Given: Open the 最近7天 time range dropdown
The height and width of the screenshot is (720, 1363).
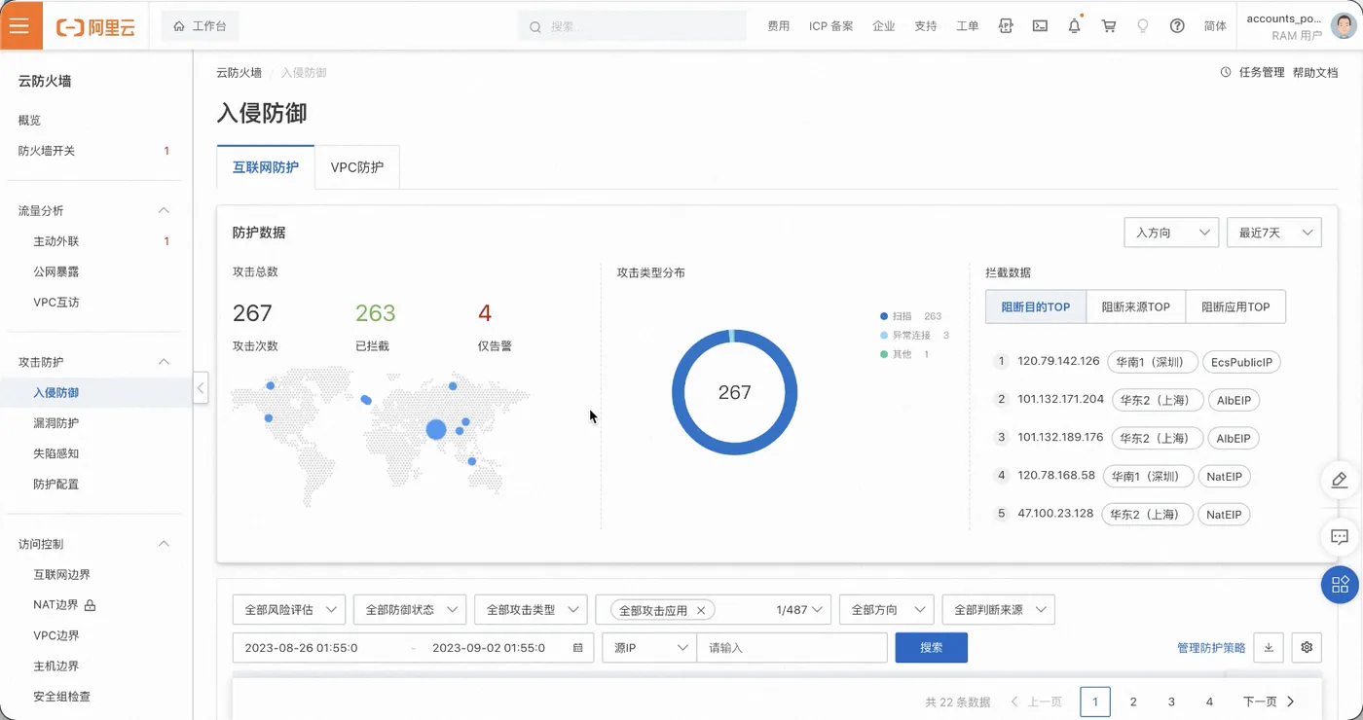Looking at the screenshot, I should 1273,233.
